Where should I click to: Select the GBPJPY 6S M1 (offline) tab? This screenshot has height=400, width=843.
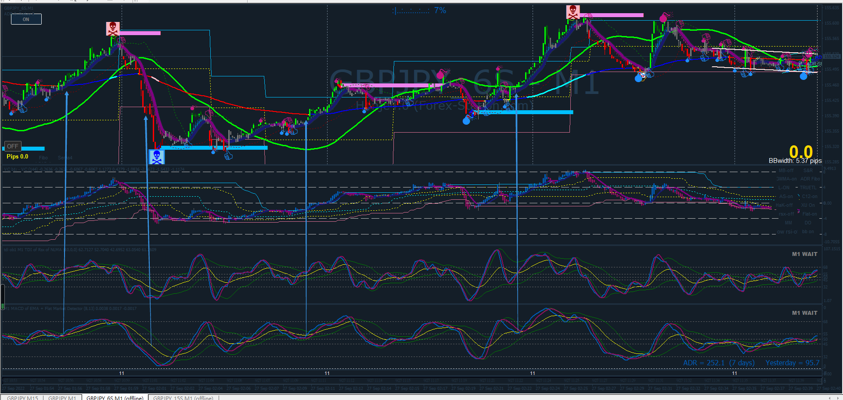pyautogui.click(x=115, y=397)
